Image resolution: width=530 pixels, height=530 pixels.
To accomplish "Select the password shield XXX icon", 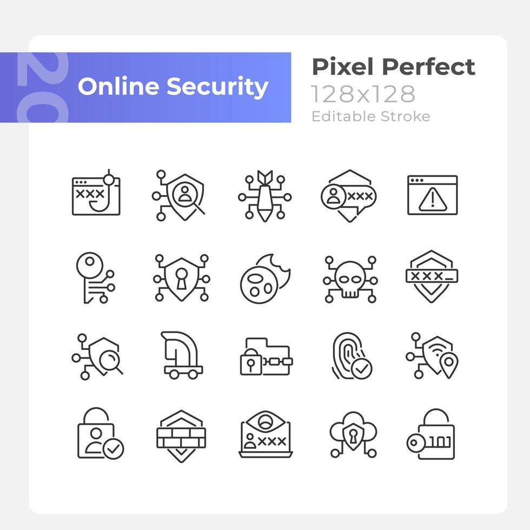I will [x=432, y=276].
